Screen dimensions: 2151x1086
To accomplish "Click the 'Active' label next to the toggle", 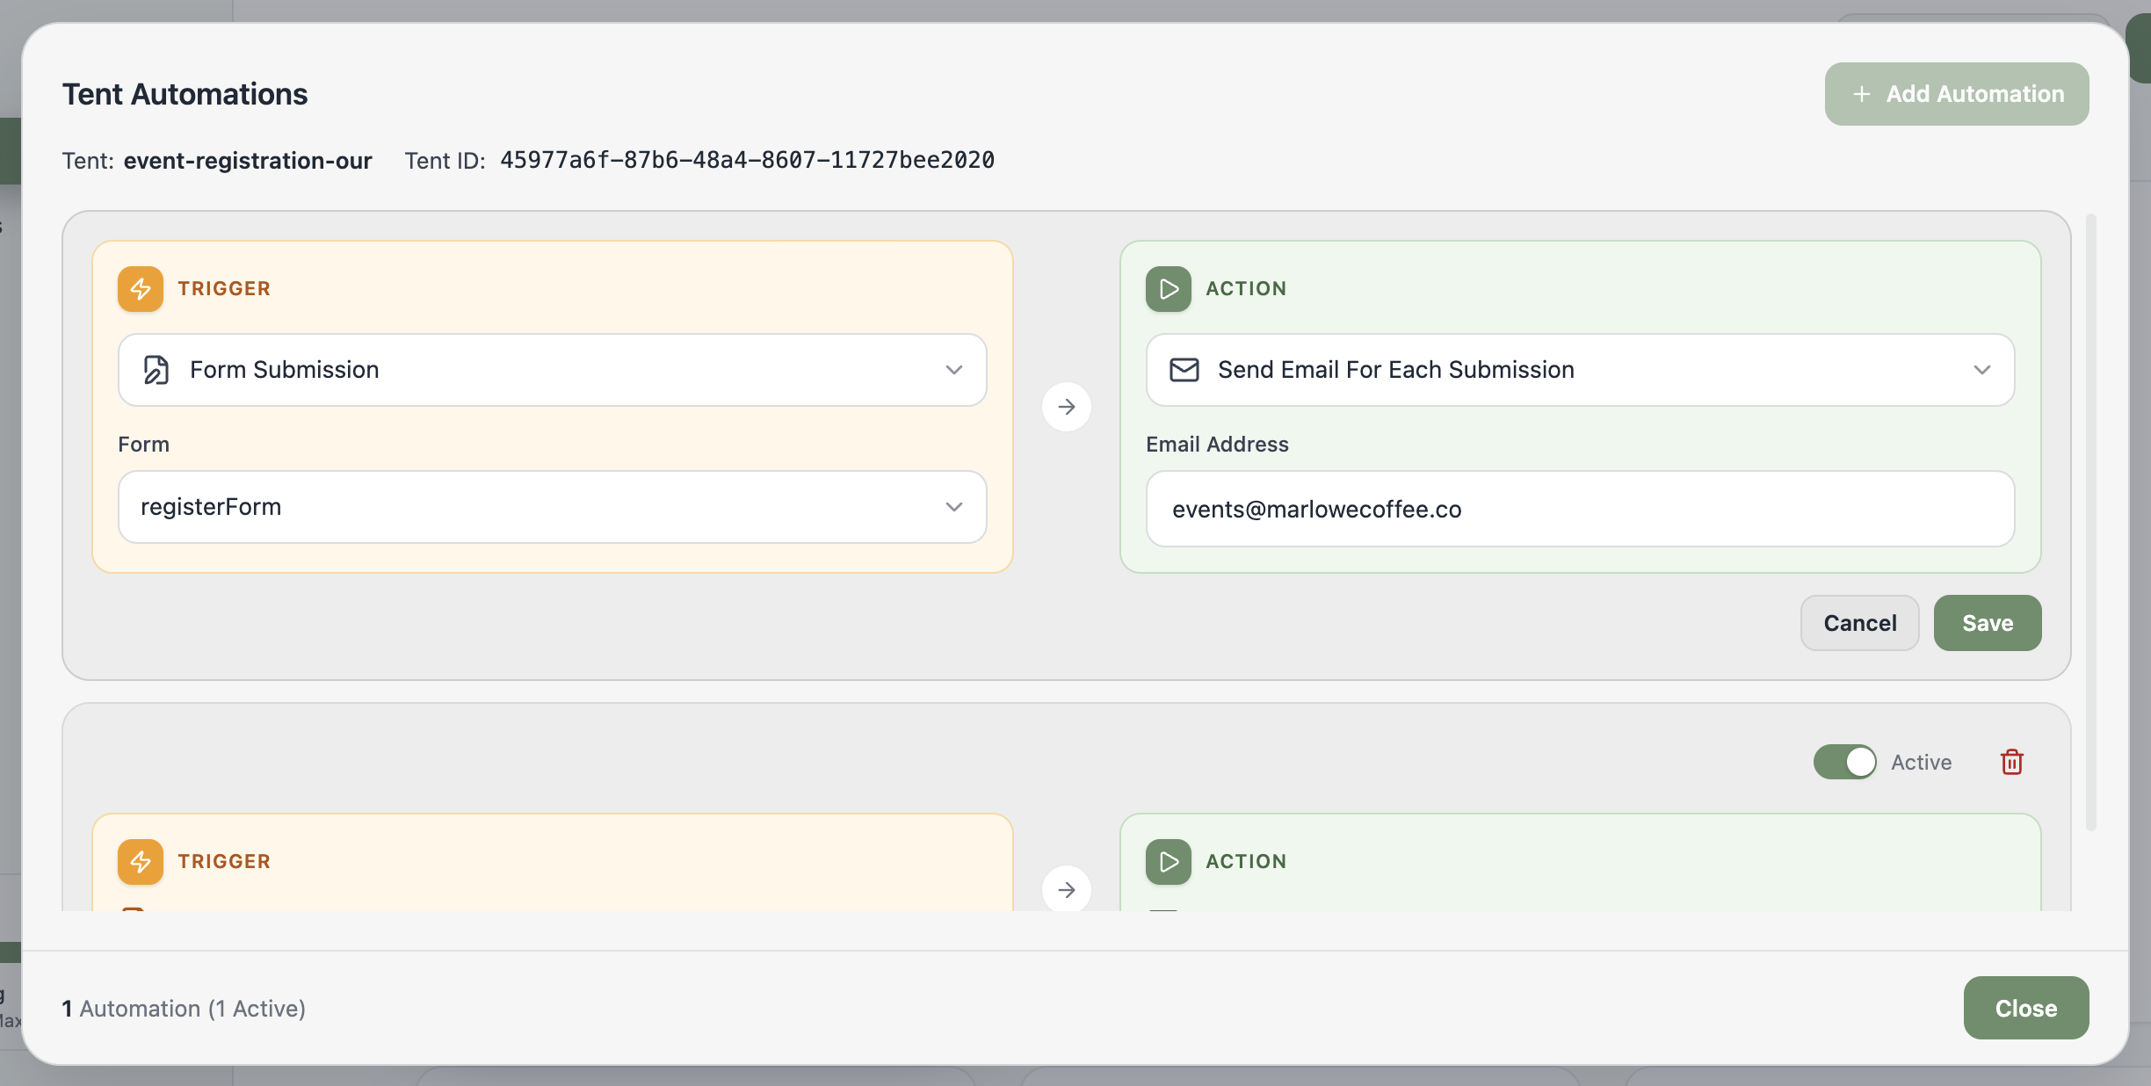I will tap(1922, 763).
